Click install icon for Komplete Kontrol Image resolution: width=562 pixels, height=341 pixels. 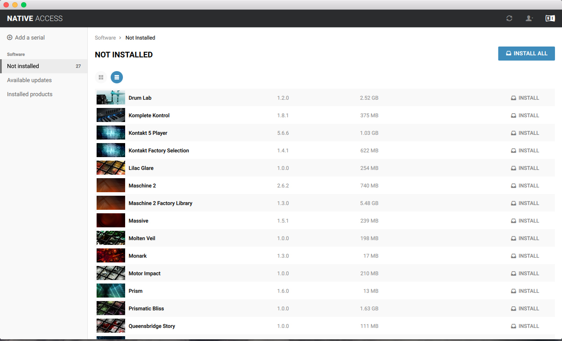point(514,115)
